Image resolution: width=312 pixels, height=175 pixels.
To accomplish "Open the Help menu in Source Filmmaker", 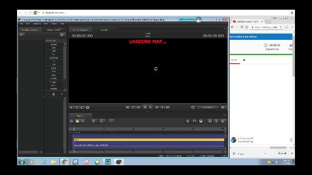I will tap(62, 24).
